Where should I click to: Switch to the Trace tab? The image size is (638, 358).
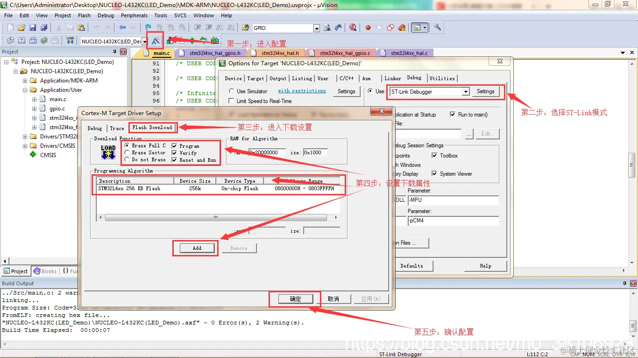[117, 128]
